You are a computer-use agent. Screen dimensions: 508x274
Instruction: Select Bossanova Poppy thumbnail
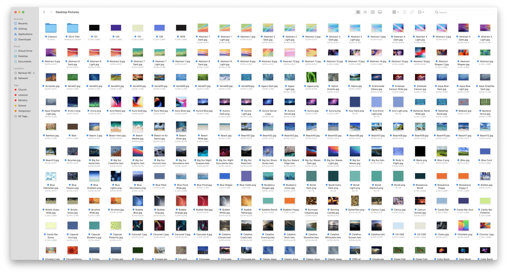tap(442, 176)
